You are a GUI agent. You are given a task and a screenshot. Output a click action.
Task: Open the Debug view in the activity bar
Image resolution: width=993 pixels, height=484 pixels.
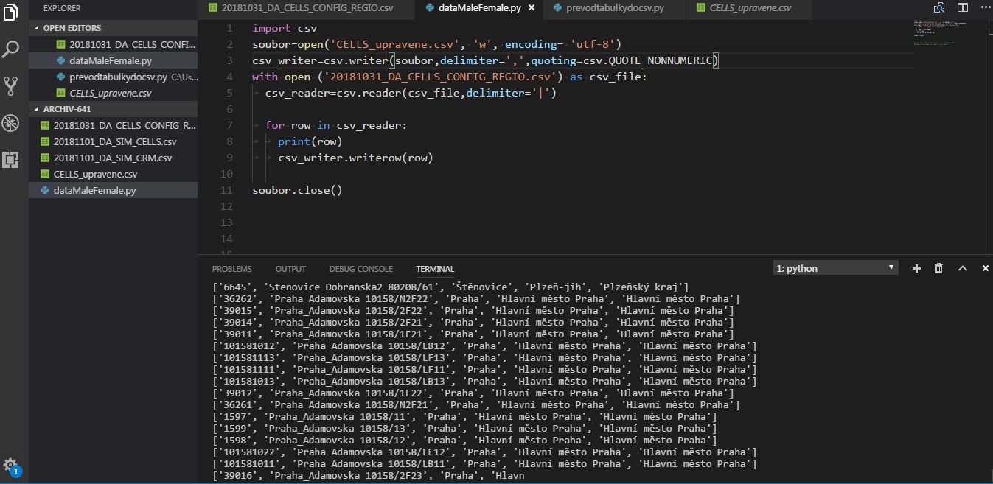[11, 122]
